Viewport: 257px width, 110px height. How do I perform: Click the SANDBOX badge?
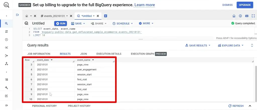pyautogui.click(x=25, y=5)
